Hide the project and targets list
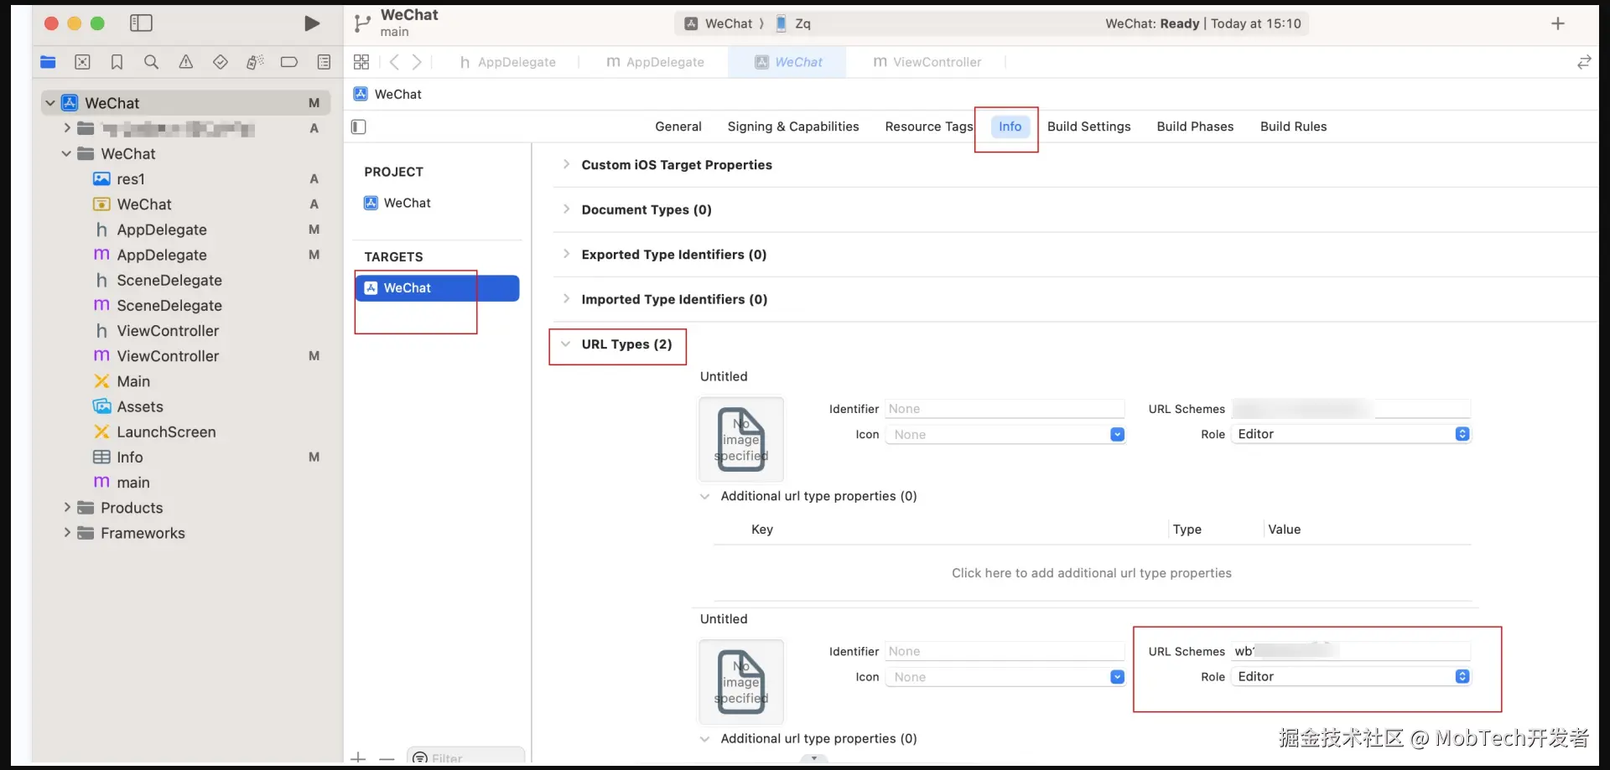Image resolution: width=1610 pixels, height=770 pixels. 359,127
